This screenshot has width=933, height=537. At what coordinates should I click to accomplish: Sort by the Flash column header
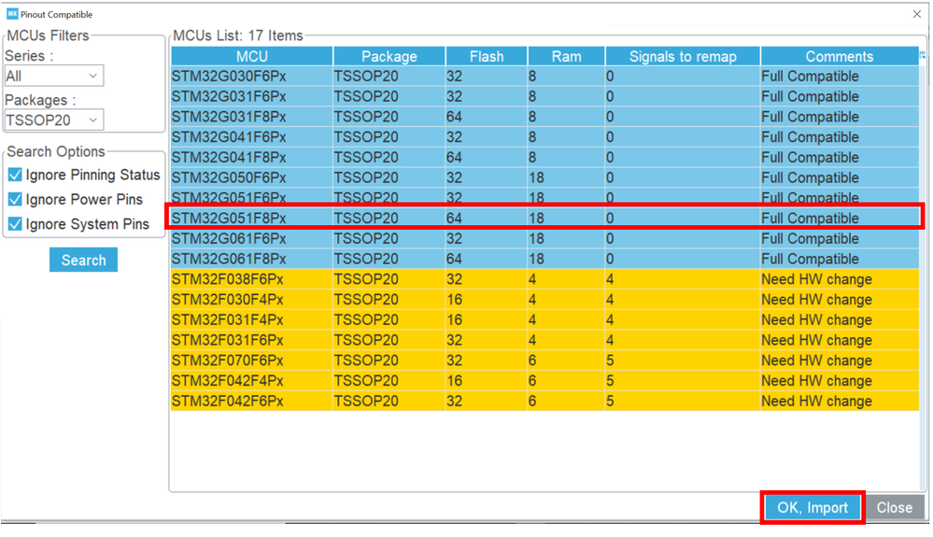487,56
